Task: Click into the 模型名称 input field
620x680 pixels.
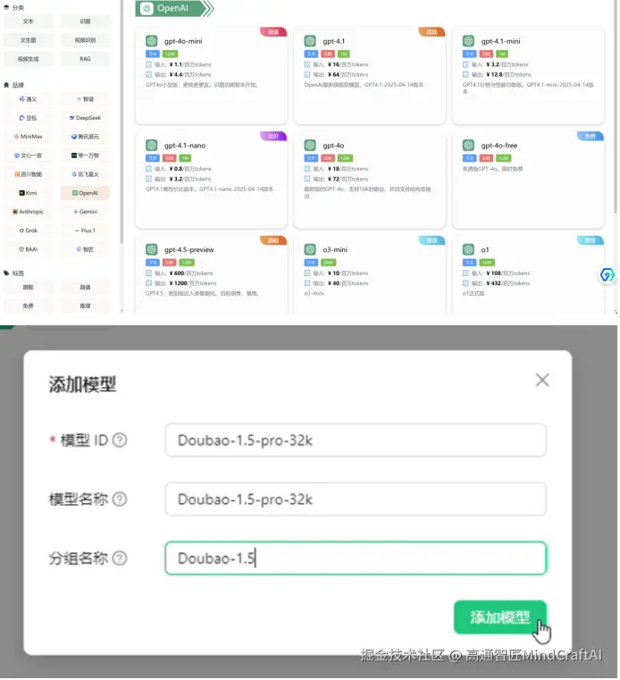Action: click(x=356, y=500)
